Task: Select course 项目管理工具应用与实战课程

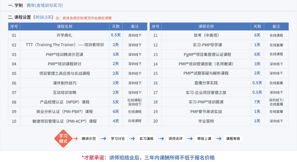Action: point(64,73)
